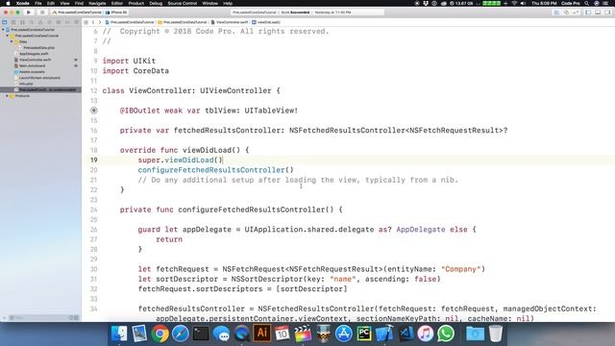
Task: Open Final Cut Pro from the Dock
Action: coord(303,334)
